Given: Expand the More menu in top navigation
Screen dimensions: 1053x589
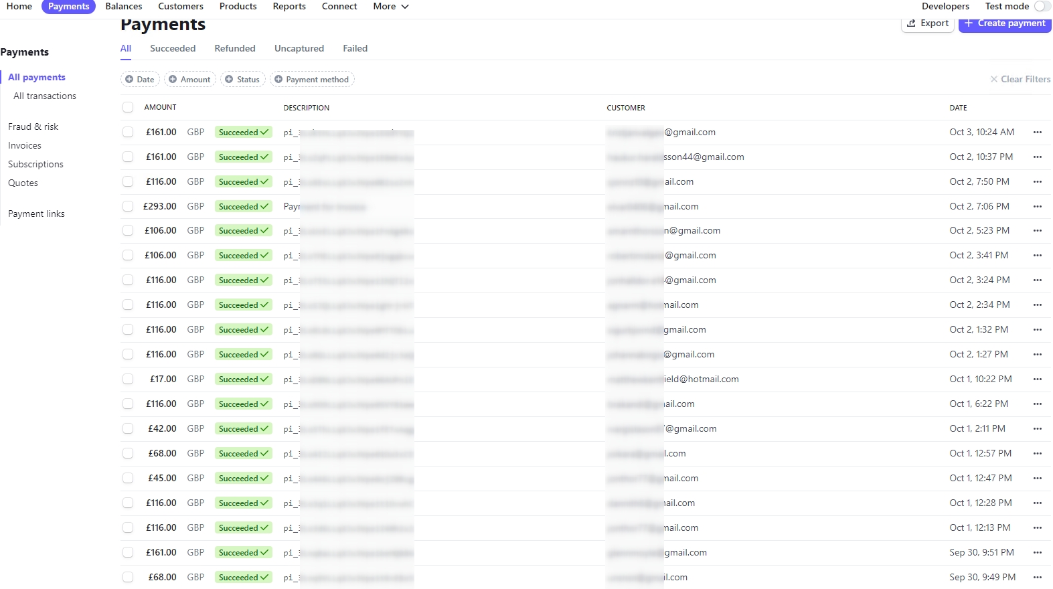Looking at the screenshot, I should tap(391, 7).
